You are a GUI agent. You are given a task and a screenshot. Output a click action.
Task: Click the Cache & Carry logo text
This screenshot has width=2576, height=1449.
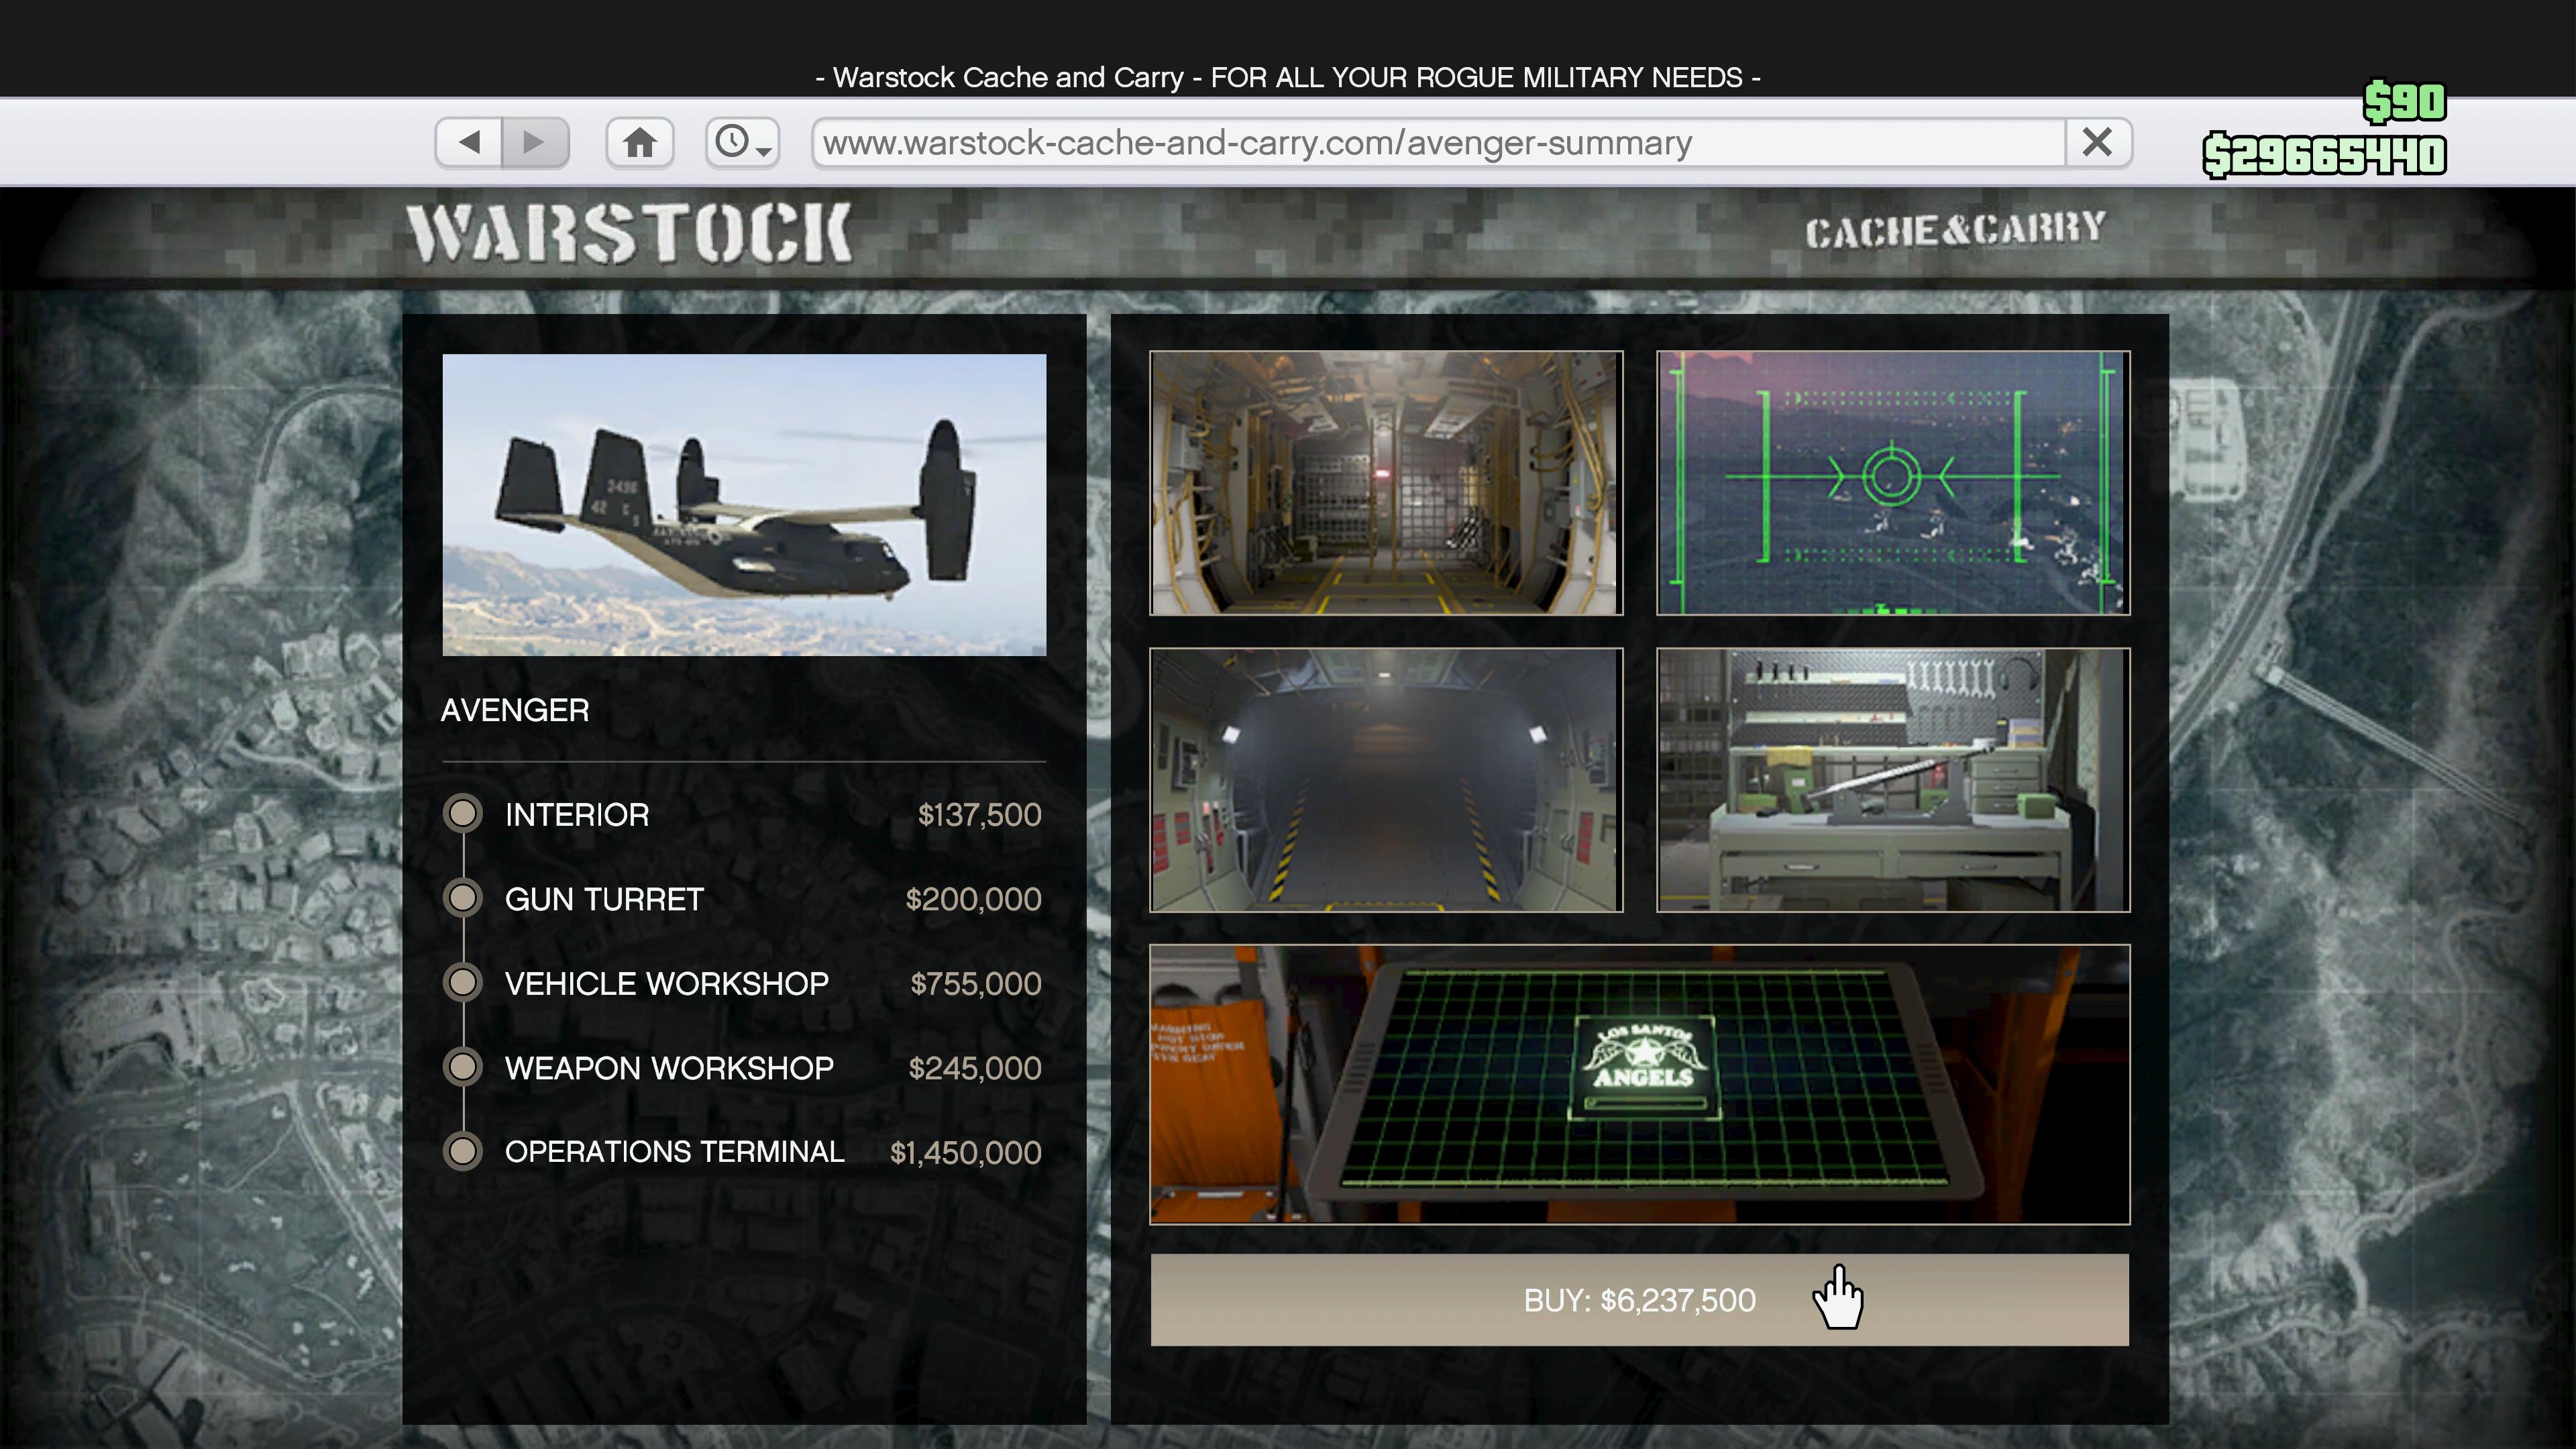tap(1954, 230)
